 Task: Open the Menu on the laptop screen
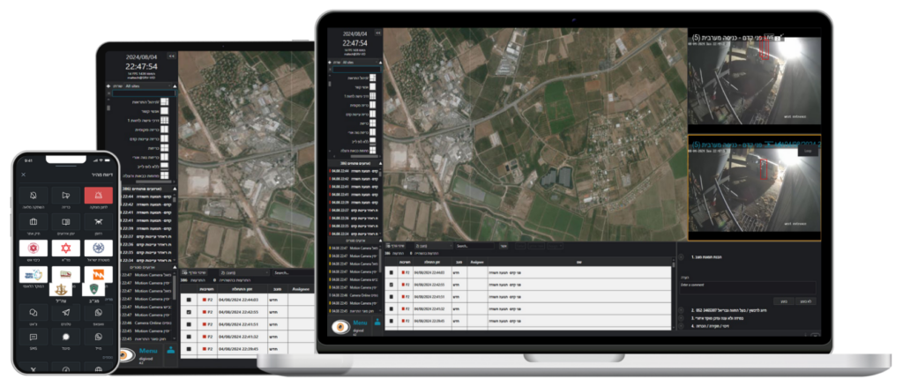[x=360, y=323]
